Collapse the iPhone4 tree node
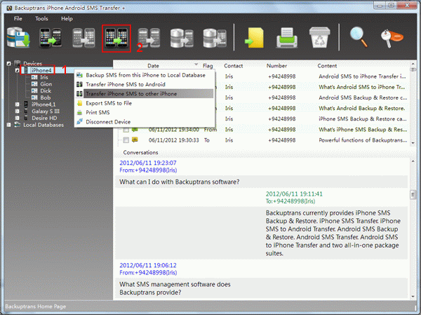The image size is (421, 315). click(17, 70)
